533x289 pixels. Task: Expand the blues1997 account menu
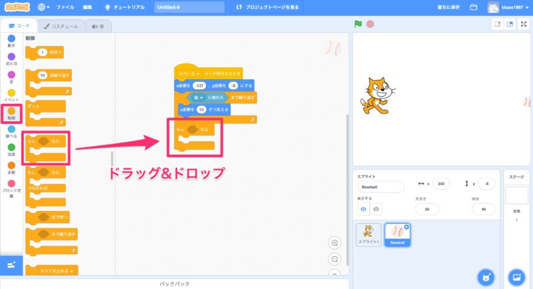click(x=509, y=7)
